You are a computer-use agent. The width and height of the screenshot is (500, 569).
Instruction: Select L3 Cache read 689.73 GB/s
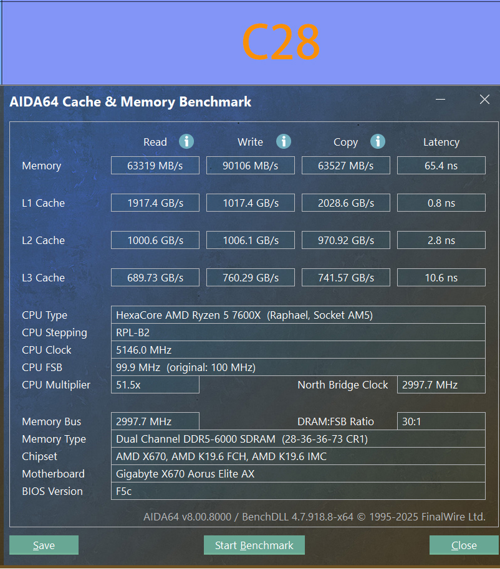point(155,278)
